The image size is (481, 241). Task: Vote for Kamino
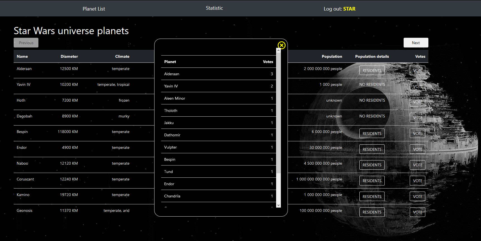418,197
